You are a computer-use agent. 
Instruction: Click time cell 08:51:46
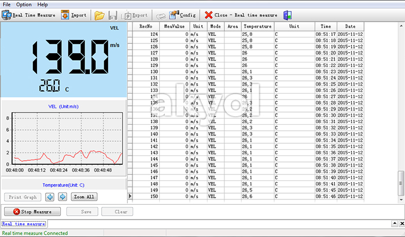click(326, 196)
